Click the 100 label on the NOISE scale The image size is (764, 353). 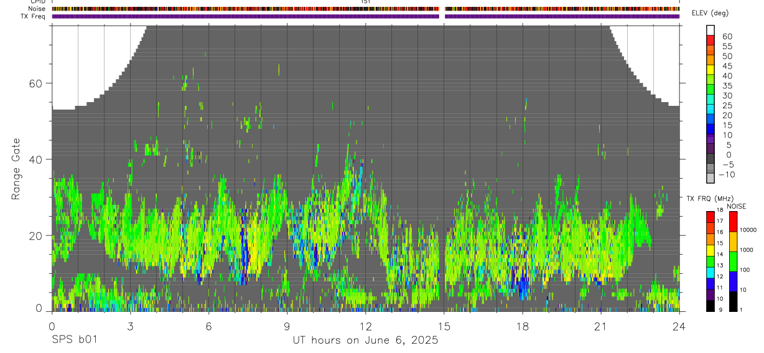(x=745, y=270)
